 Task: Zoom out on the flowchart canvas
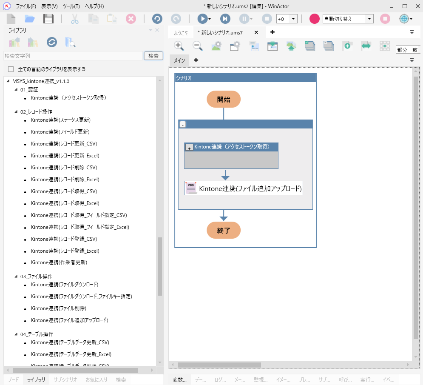[198, 46]
